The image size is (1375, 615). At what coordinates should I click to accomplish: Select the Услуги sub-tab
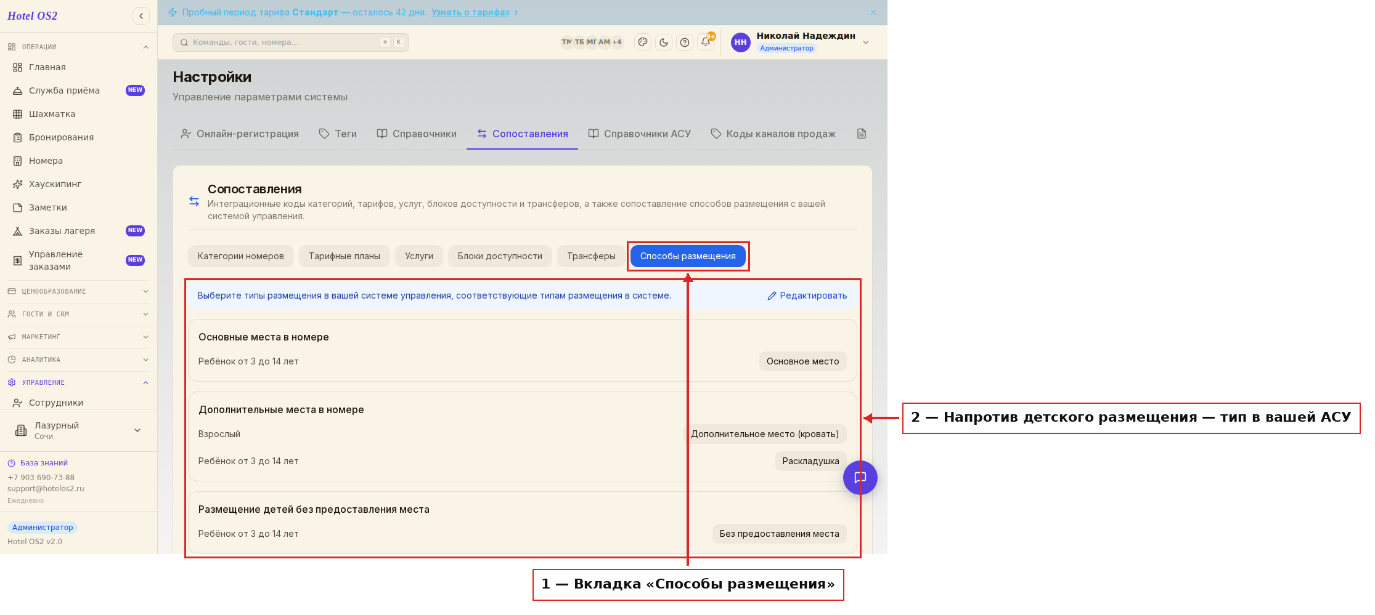pos(419,256)
